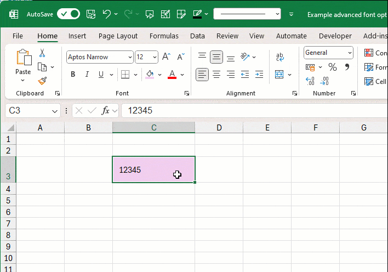
Task: Toggle Underline formatting
Action: point(101,75)
